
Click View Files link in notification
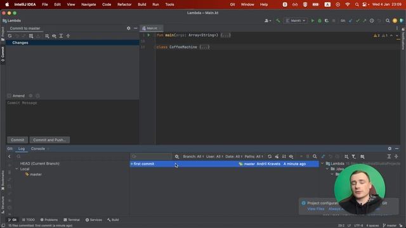pos(316,209)
